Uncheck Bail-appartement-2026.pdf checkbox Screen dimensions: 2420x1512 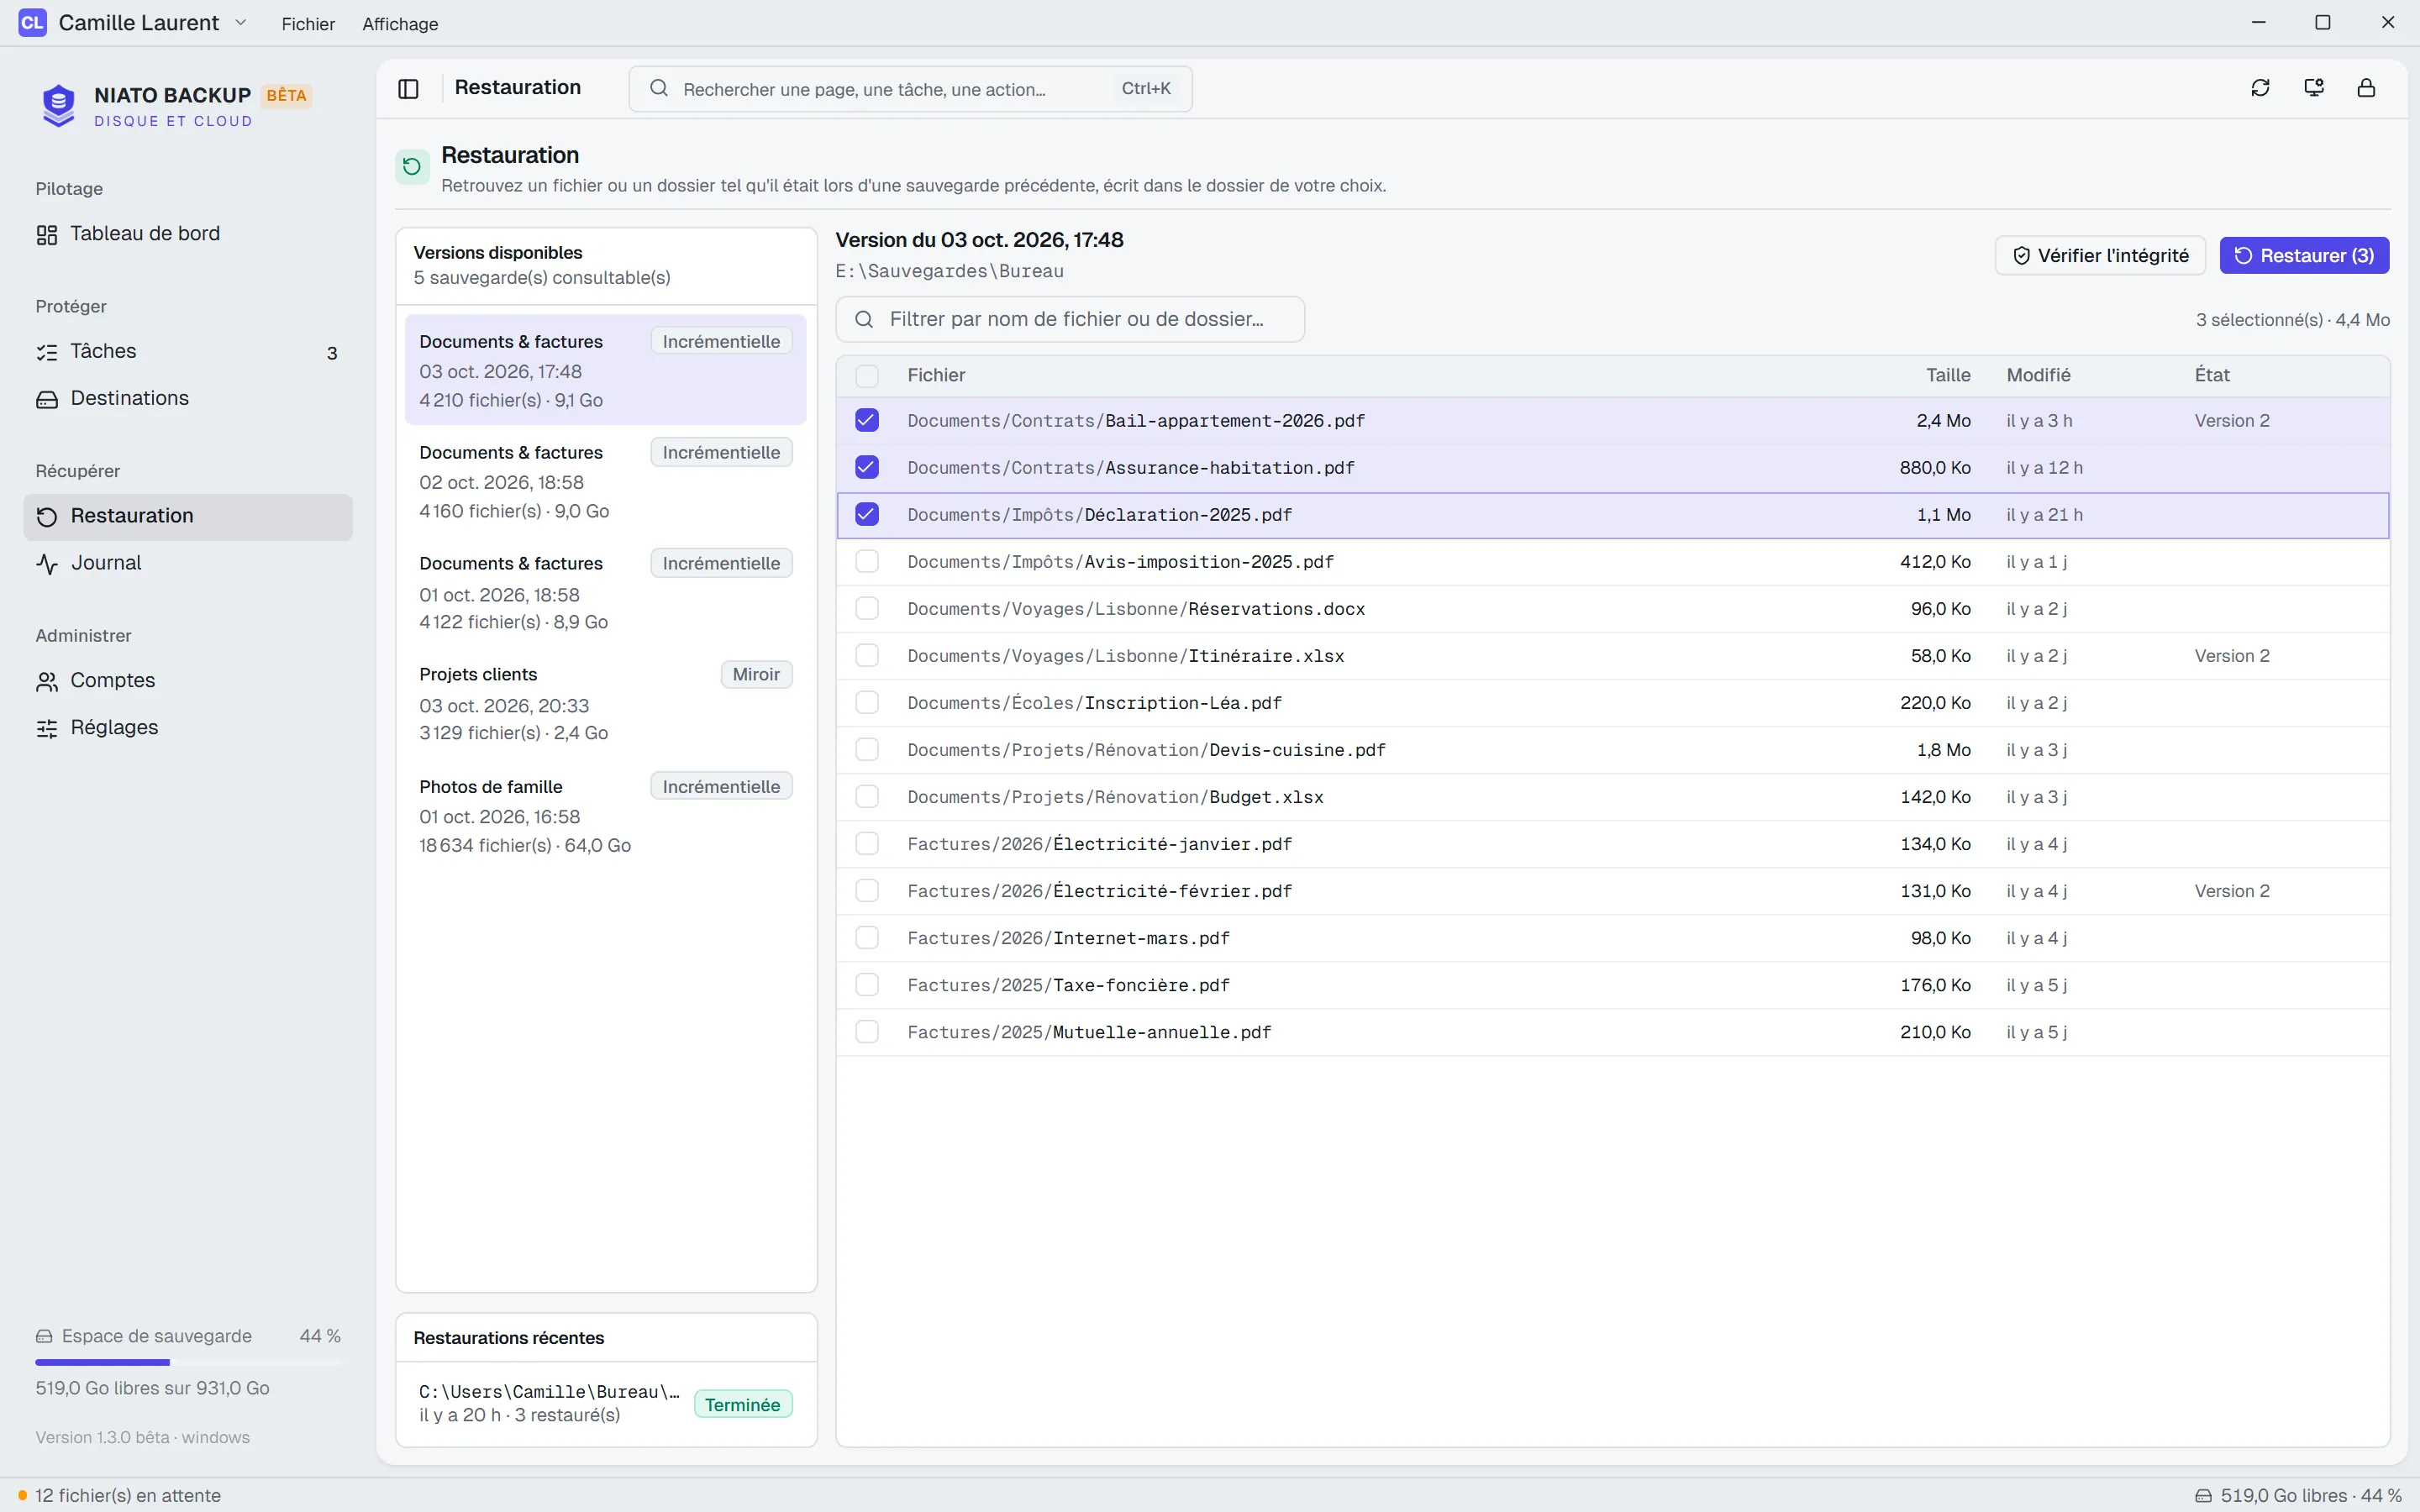pos(867,420)
